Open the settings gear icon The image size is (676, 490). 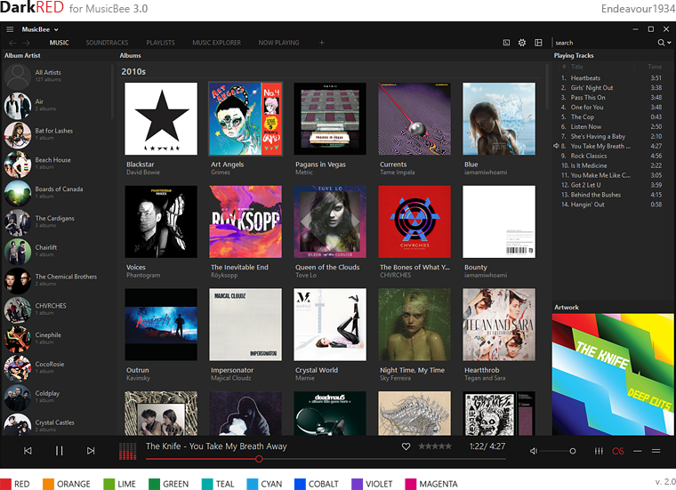(522, 43)
